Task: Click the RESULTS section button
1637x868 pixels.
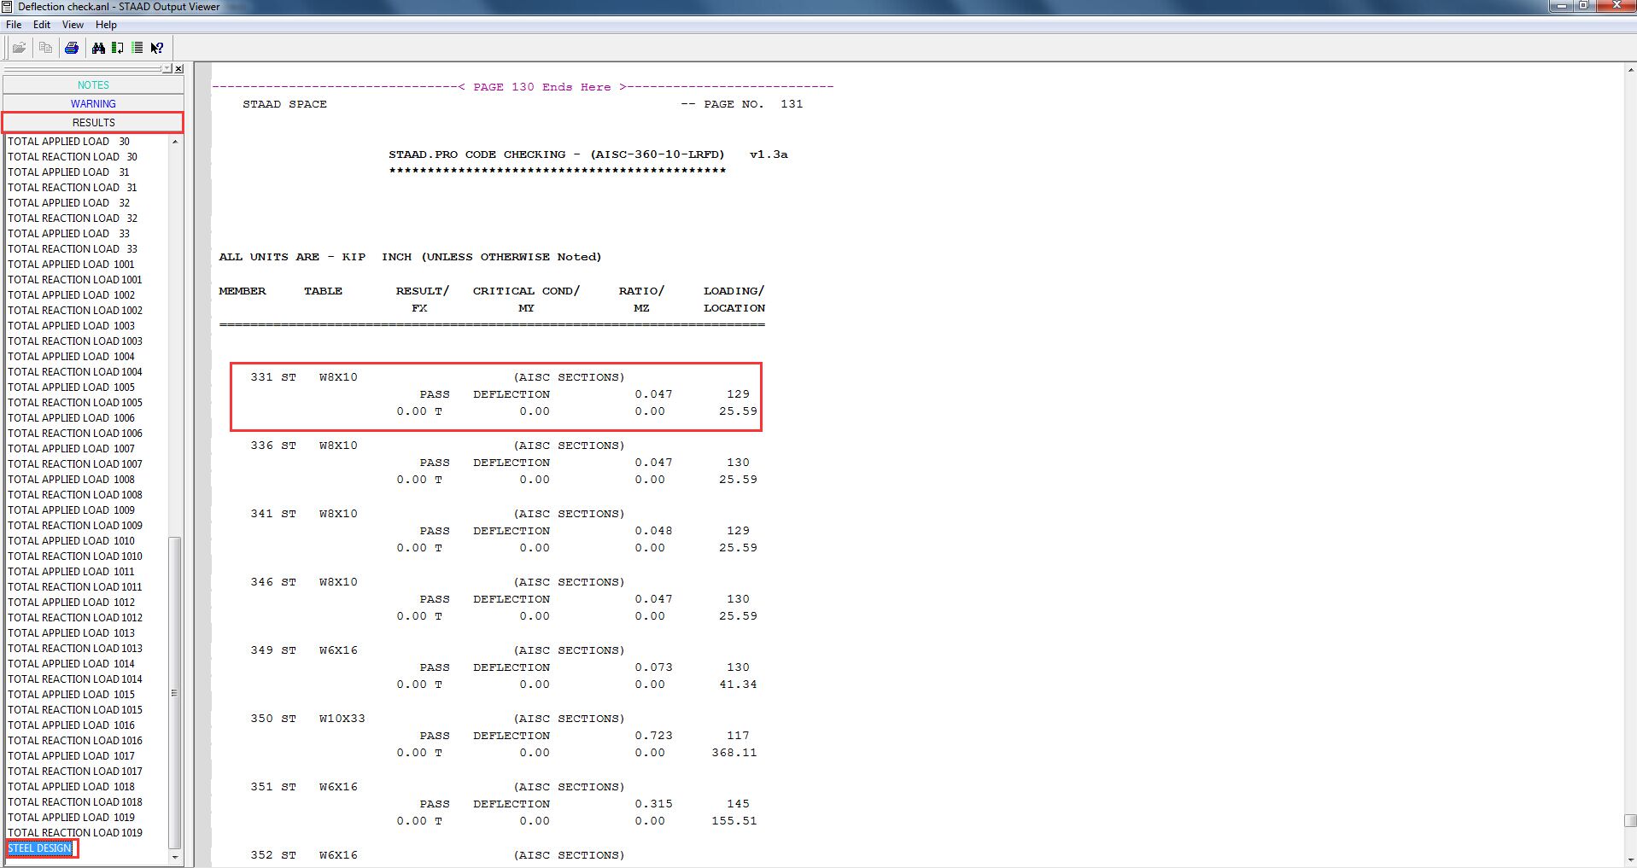Action: 93,123
